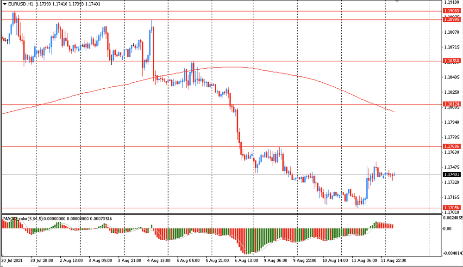Click the 6 Aug 13:00 time label
The image size is (463, 267).
pos(246,261)
